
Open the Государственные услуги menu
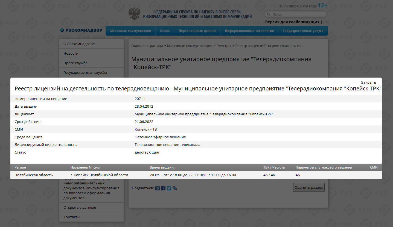pos(303,31)
